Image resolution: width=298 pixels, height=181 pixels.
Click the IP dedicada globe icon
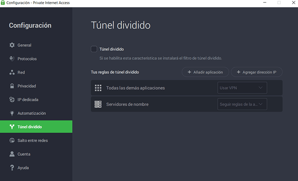coord(12,99)
